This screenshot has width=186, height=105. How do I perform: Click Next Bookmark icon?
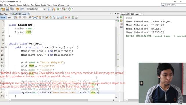[51, 17]
